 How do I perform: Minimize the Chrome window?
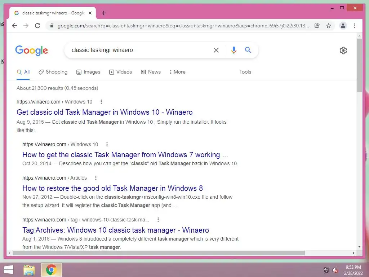click(x=332, y=8)
